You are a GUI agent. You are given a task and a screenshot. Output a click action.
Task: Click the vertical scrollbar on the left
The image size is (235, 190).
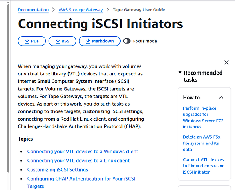pos(8,89)
